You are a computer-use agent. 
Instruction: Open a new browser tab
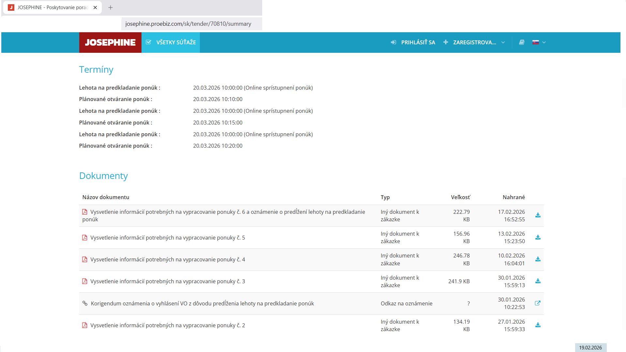click(111, 7)
